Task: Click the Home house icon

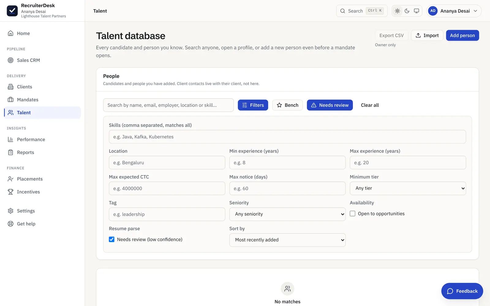Action: (10, 33)
